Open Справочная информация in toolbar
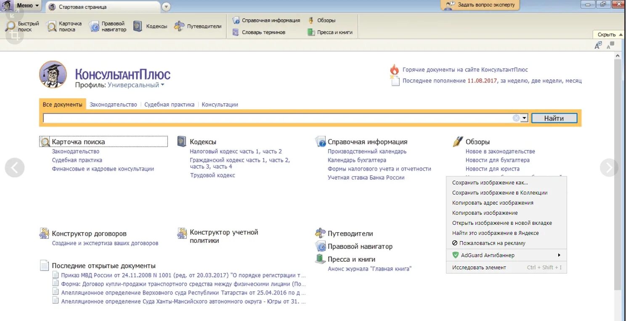The image size is (626, 321). (266, 20)
